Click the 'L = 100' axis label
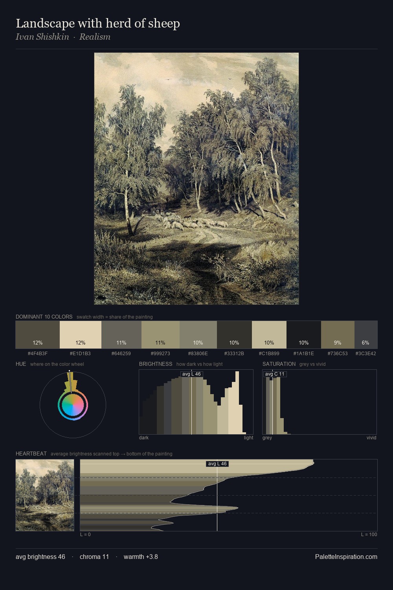This screenshot has width=393, height=590. point(369,535)
